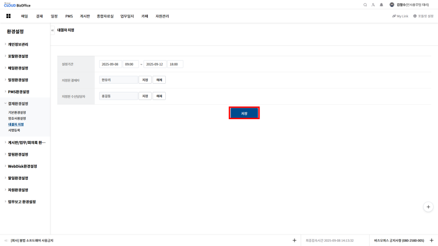
Task: Click 해제 button next to 홍길동
Action: [x=159, y=96]
